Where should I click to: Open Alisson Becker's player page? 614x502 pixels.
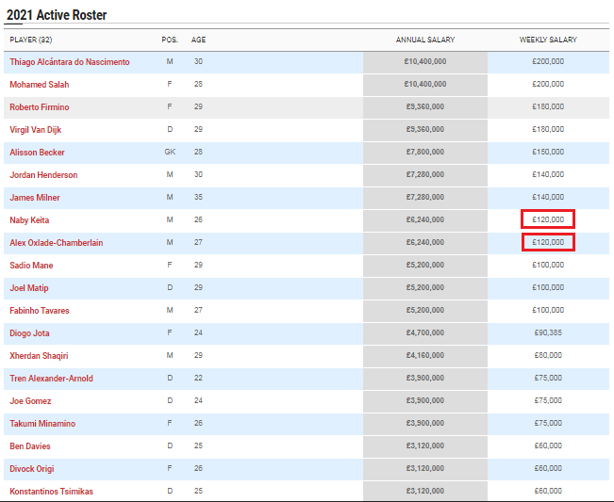[x=37, y=153]
